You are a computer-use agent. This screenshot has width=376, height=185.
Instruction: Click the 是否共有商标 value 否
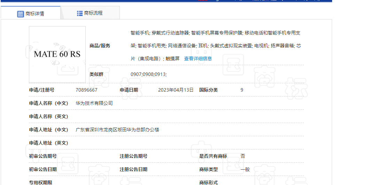pos(243,156)
